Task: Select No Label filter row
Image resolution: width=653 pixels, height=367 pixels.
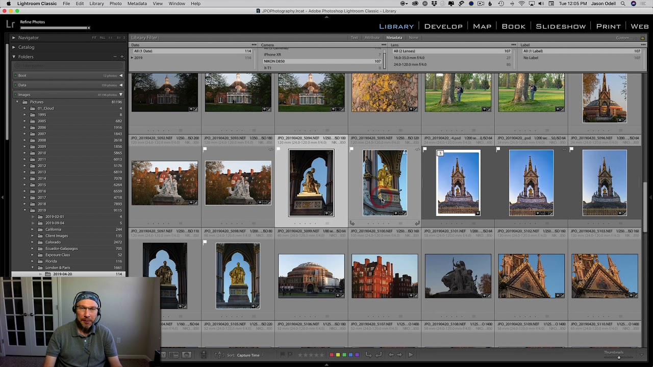Action: click(x=582, y=58)
